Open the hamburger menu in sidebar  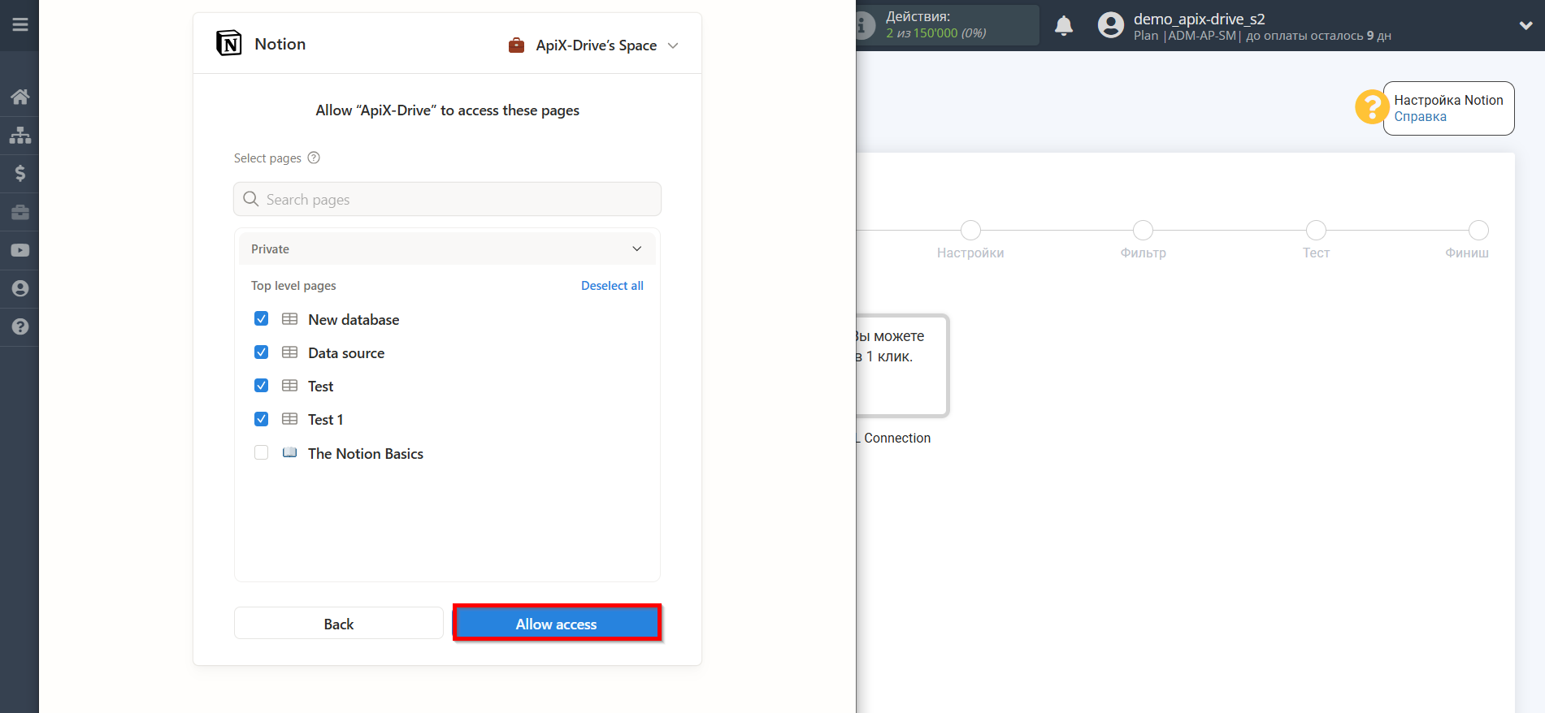click(20, 24)
